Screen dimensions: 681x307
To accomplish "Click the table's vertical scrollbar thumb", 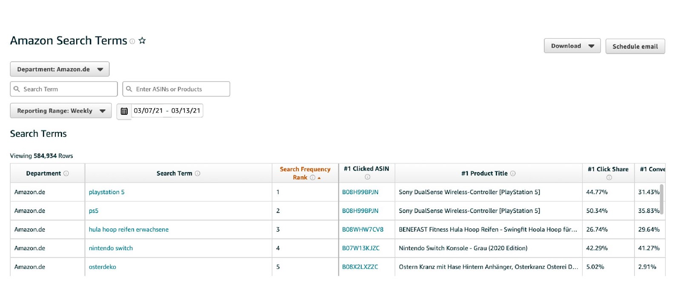I will pyautogui.click(x=661, y=199).
